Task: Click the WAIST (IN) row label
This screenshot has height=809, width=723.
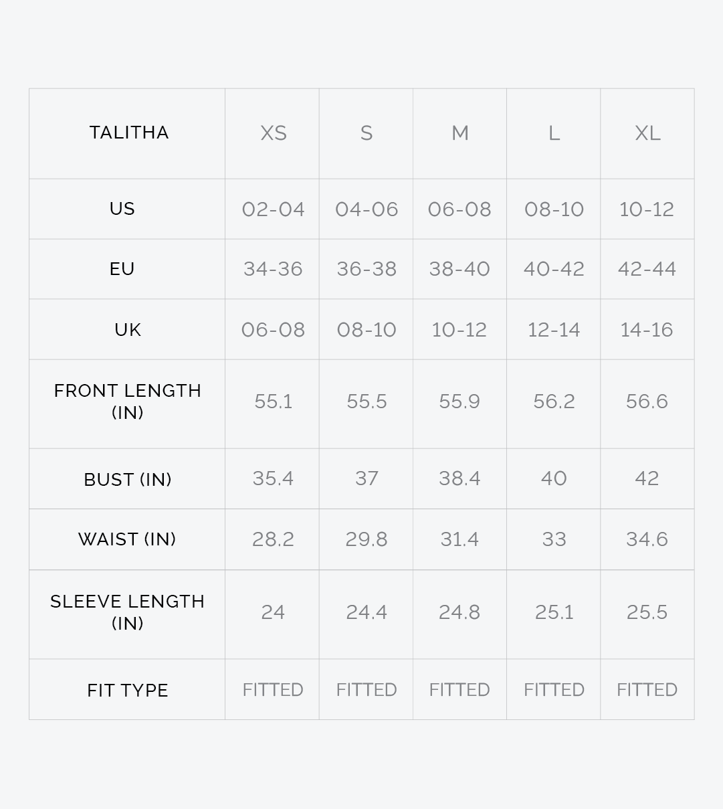Action: (x=127, y=539)
